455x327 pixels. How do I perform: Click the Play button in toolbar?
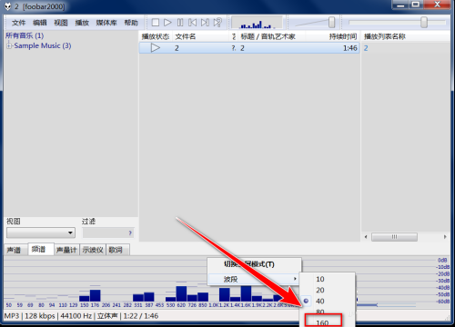167,23
